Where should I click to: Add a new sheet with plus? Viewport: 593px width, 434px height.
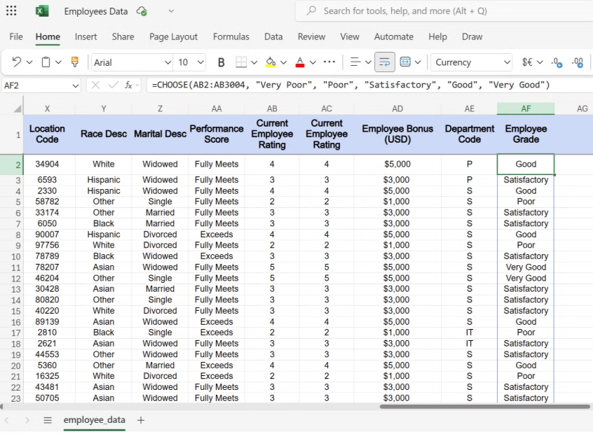click(x=141, y=420)
